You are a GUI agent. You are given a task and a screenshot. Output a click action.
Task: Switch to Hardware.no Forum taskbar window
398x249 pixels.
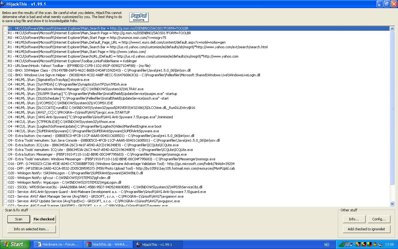(58, 244)
